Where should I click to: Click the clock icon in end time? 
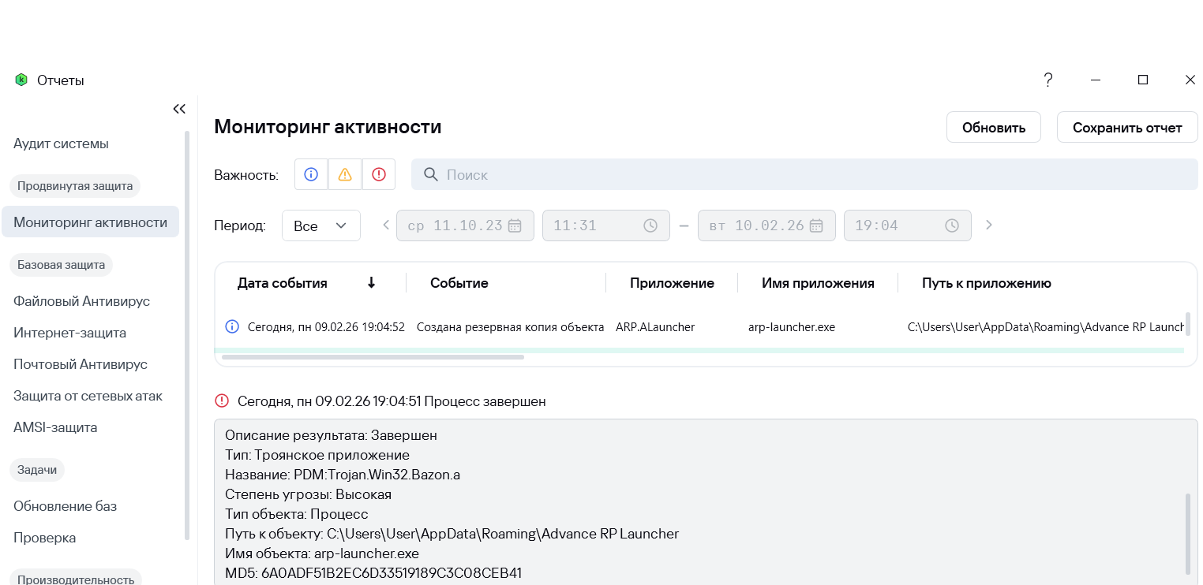point(953,225)
